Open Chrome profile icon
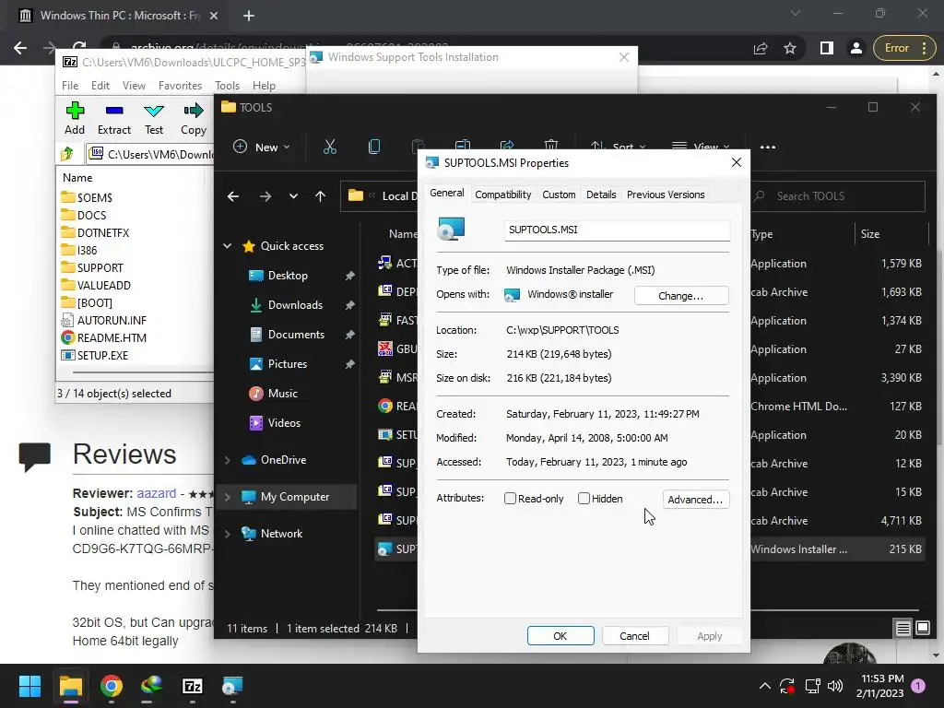This screenshot has width=944, height=708. [x=855, y=48]
